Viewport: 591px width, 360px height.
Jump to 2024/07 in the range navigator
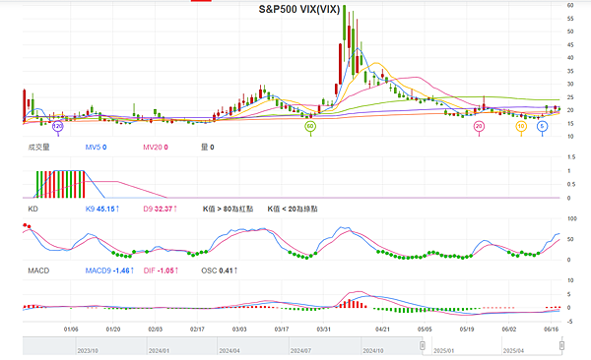(300, 350)
